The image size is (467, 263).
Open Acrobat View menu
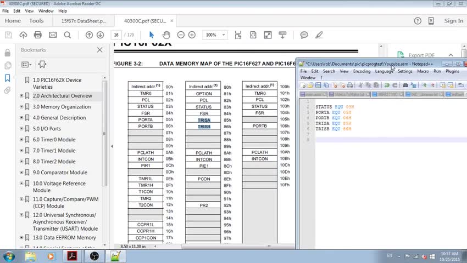[x=29, y=11]
